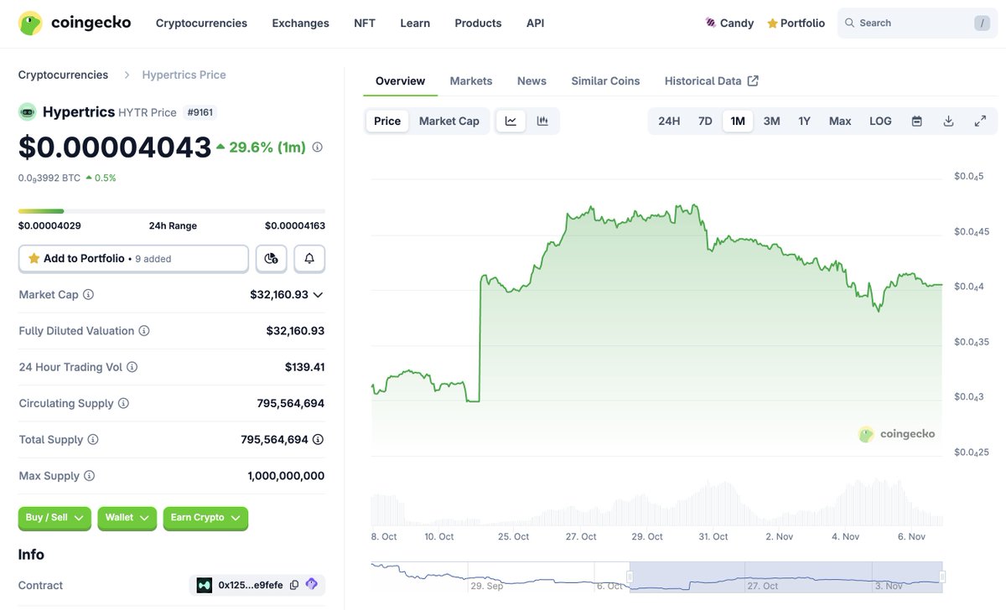Show 24 Hour Trading Vol info icon
Viewport: 1006px width, 610px height.
132,367
